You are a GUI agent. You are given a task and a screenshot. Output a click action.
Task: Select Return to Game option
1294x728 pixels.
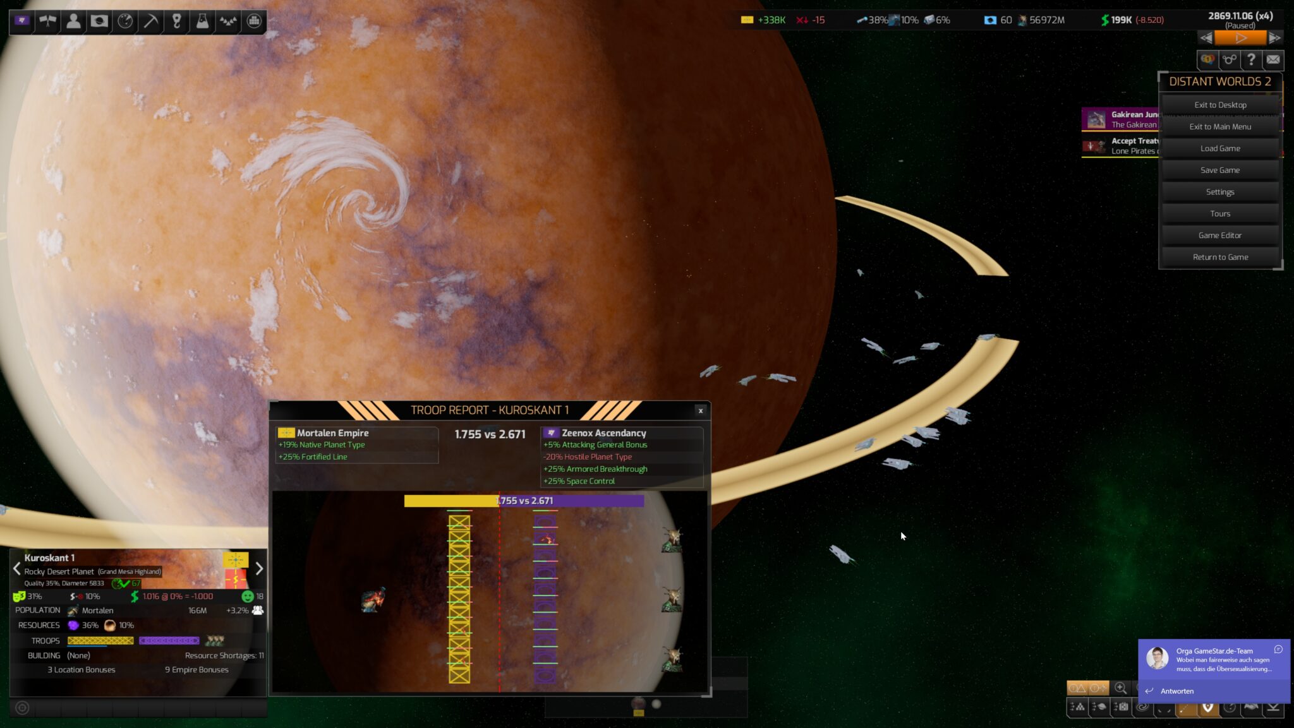pos(1220,256)
